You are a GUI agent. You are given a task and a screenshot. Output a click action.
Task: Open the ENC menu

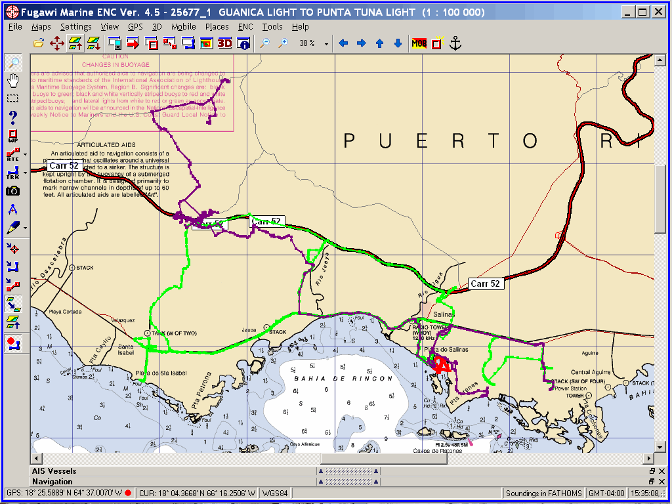pyautogui.click(x=245, y=26)
